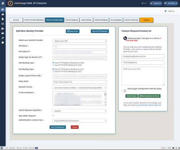Click the red Cancel button
This screenshot has width=180, height=150.
(75, 127)
